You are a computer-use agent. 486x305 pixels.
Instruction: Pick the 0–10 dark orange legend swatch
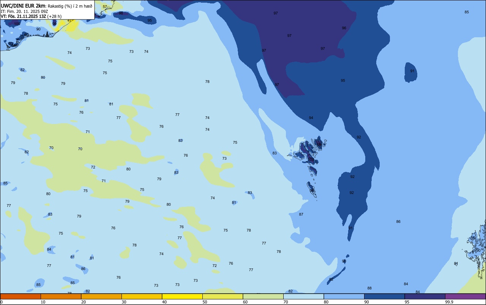point(21,296)
